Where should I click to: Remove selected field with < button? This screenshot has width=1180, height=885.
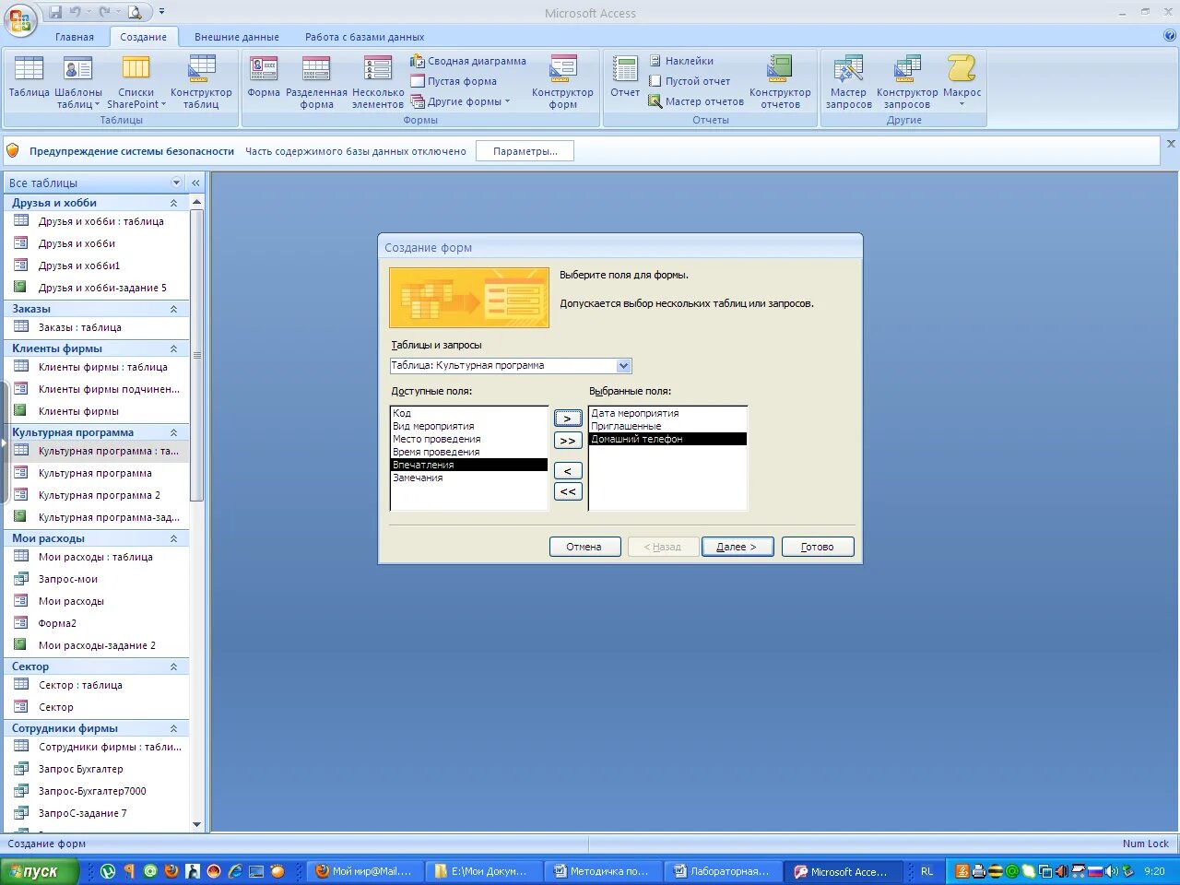(568, 471)
